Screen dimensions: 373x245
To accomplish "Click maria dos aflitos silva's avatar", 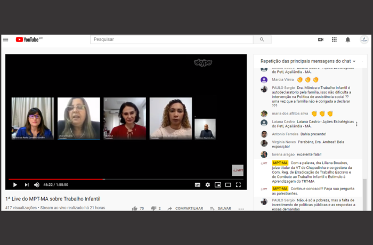I will pyautogui.click(x=264, y=113).
